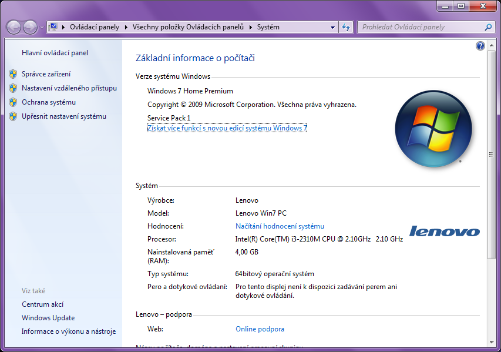This screenshot has width=501, height=352.
Task: Open Nastavení vzdáleného přístupu
Action: [69, 88]
